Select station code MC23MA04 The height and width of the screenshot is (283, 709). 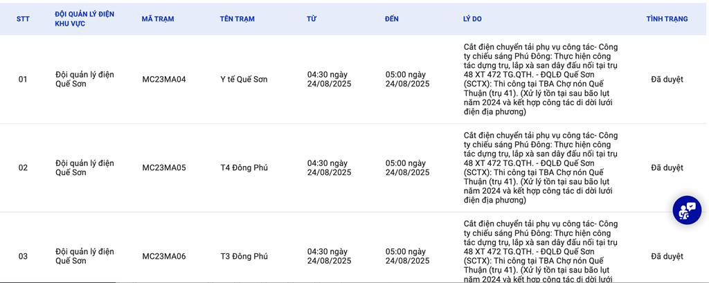(164, 80)
